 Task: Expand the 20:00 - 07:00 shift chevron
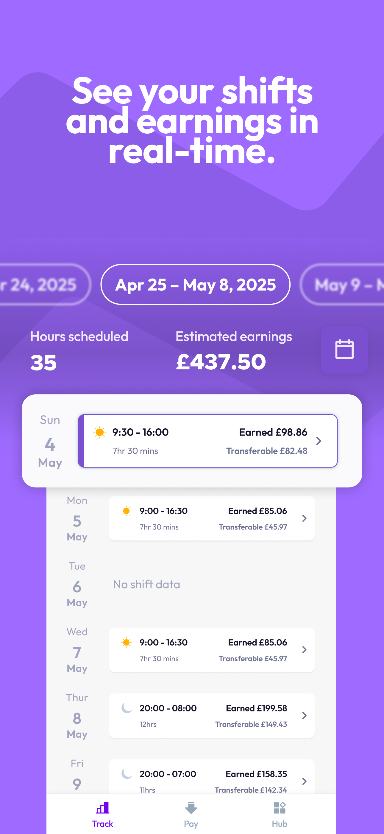tap(304, 781)
